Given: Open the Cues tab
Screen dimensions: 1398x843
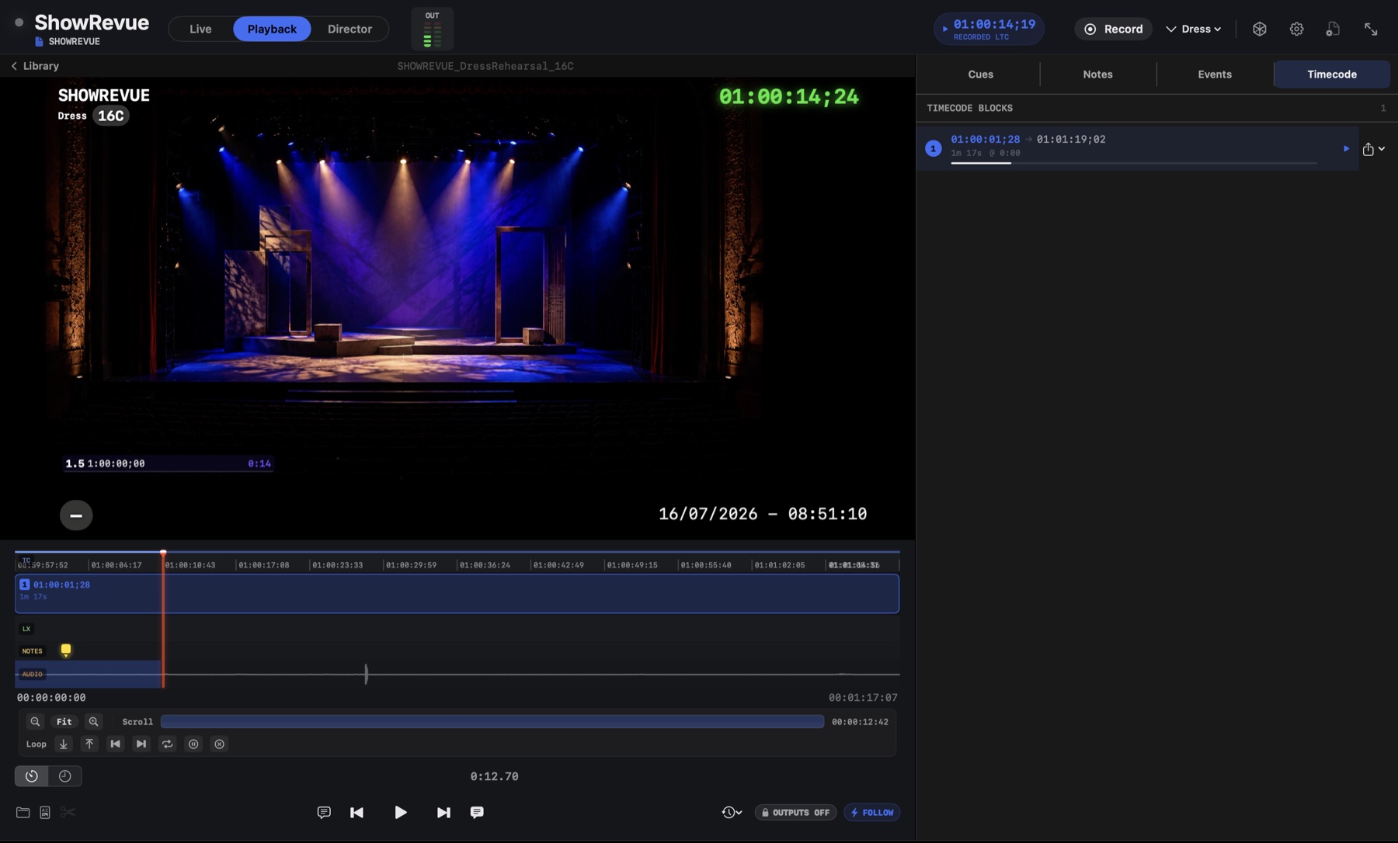Looking at the screenshot, I should (x=980, y=75).
